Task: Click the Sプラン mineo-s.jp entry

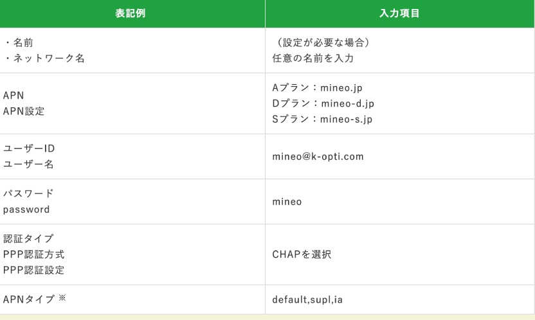Action: click(x=322, y=119)
